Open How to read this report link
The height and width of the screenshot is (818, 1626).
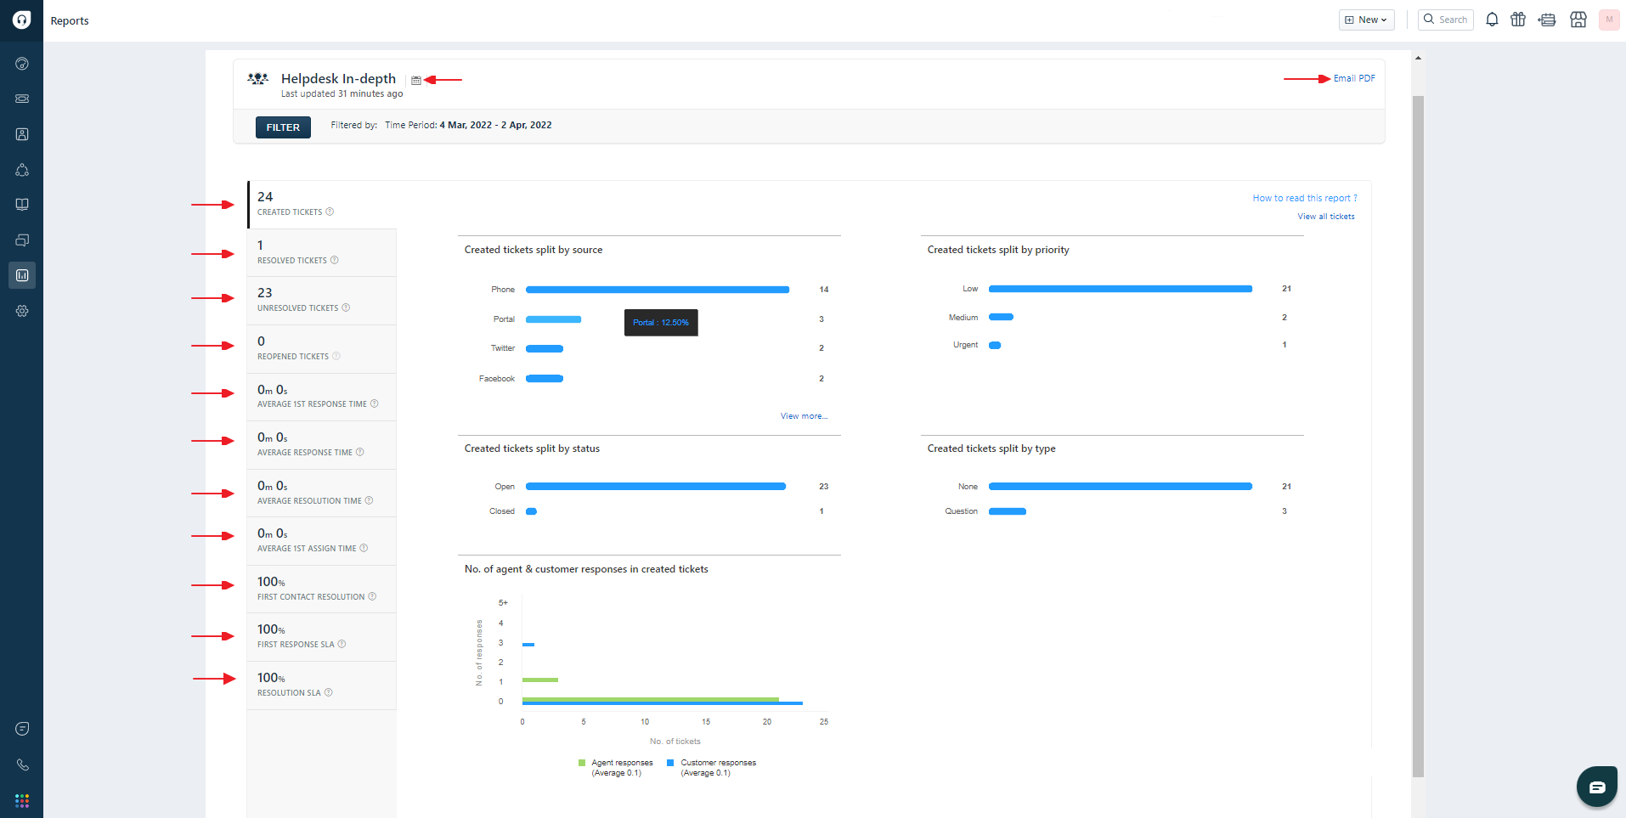tap(1305, 198)
